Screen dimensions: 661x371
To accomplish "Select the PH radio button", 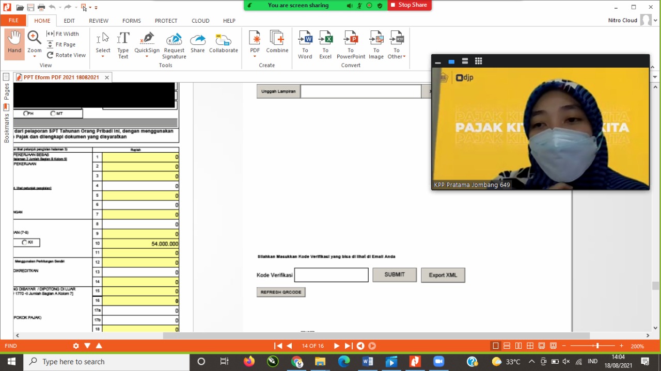I will [x=26, y=114].
